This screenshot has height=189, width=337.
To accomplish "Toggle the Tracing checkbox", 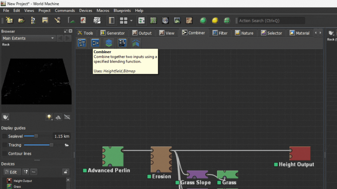I will (x=5, y=145).
